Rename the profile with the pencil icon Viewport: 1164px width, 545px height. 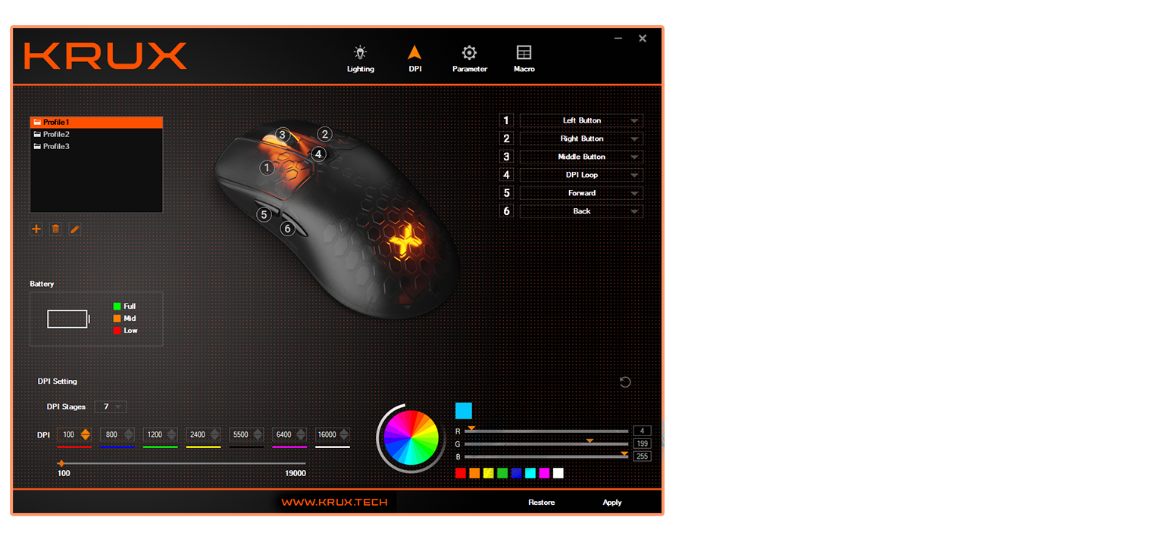click(75, 229)
